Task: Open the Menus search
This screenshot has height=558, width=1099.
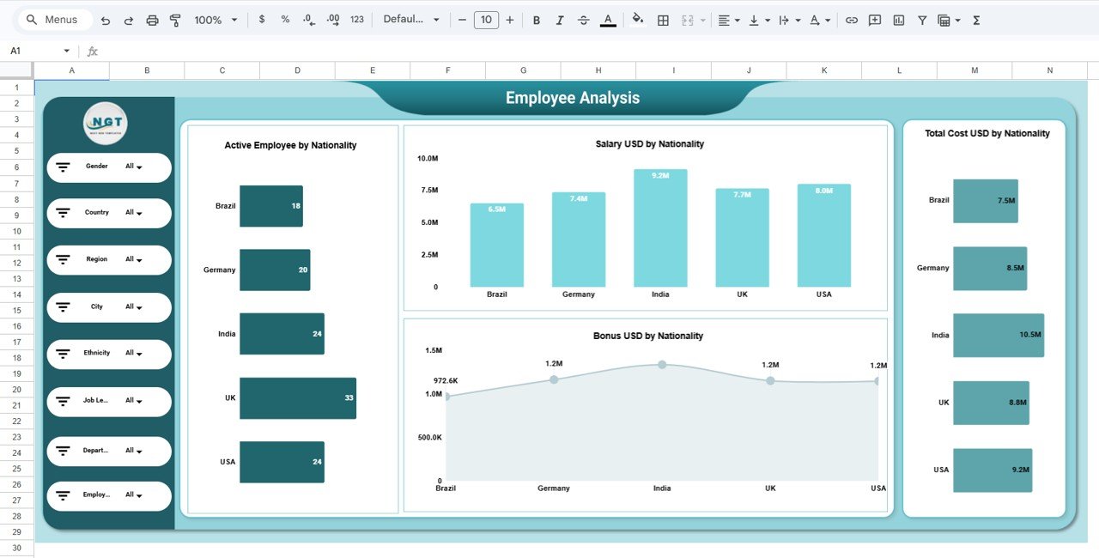Action: [x=54, y=19]
